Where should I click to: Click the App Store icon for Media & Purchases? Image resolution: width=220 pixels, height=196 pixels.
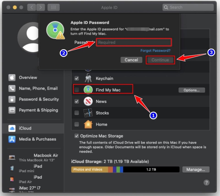(12, 139)
